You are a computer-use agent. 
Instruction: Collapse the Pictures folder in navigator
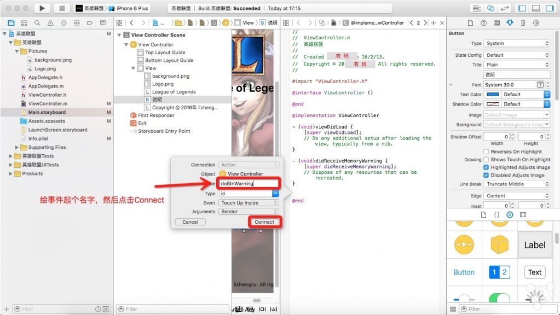(x=17, y=51)
